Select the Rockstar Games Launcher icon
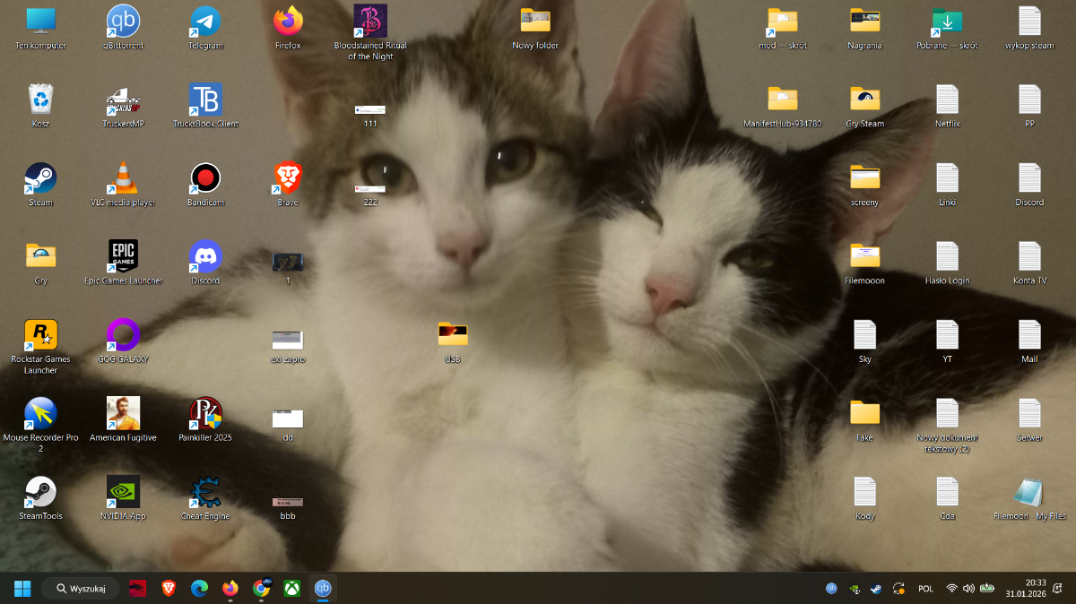 (x=40, y=335)
